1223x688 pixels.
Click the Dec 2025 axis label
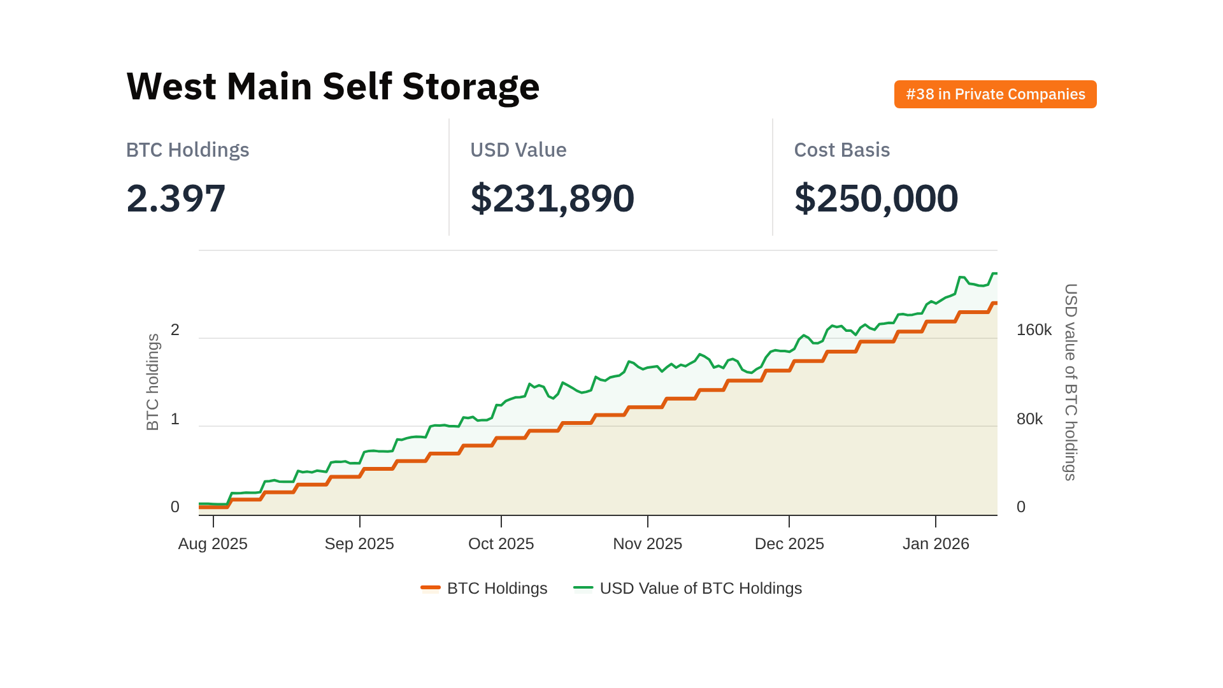tap(789, 543)
